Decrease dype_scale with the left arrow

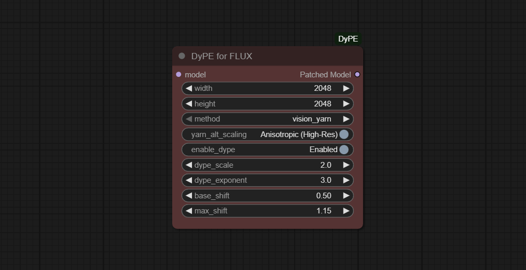pyautogui.click(x=189, y=165)
